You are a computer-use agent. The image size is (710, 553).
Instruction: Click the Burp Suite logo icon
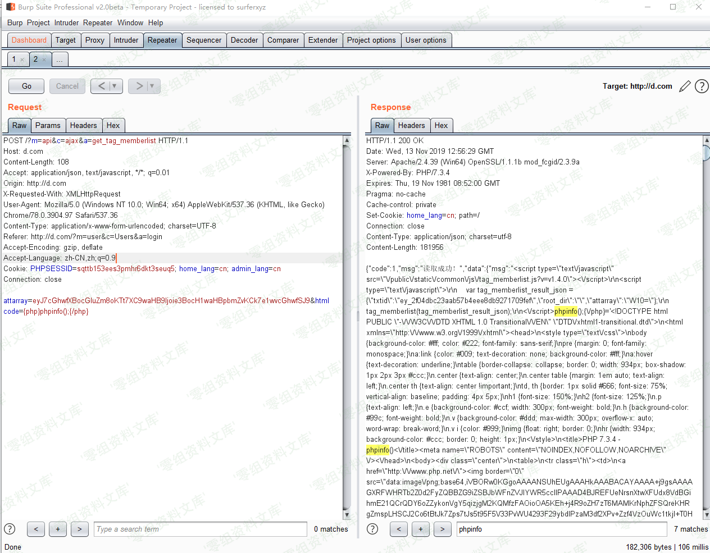tap(10, 7)
